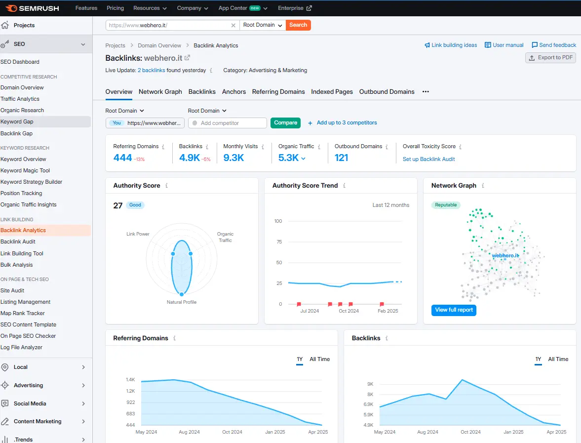Click Monthly Visits info icon
Screen dimensions: 581x443
click(263, 147)
